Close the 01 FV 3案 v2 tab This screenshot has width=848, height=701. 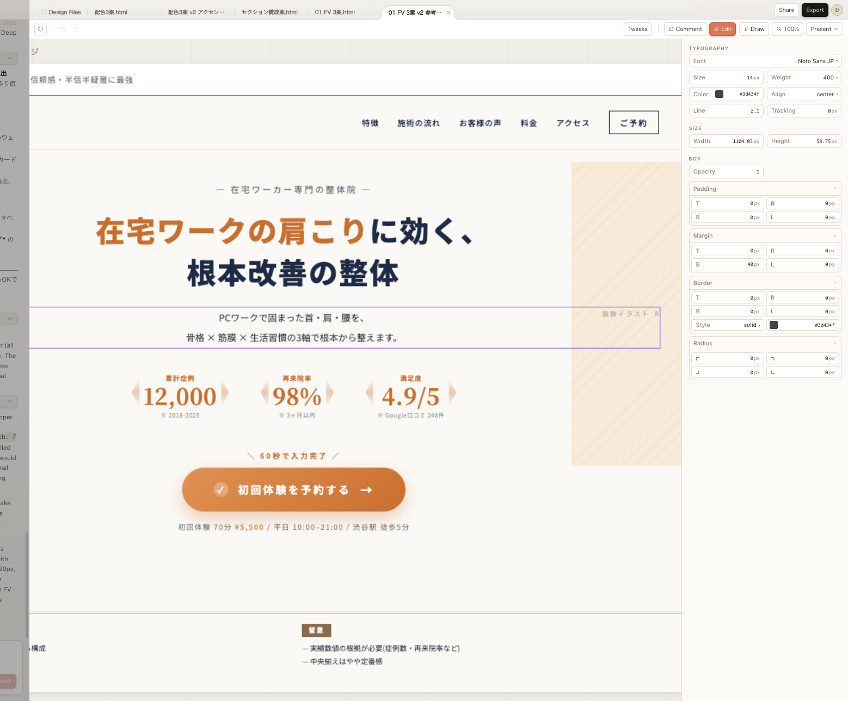click(448, 12)
